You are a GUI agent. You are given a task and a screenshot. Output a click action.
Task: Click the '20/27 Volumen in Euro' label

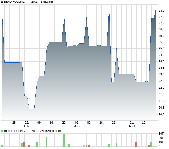coord(46,131)
